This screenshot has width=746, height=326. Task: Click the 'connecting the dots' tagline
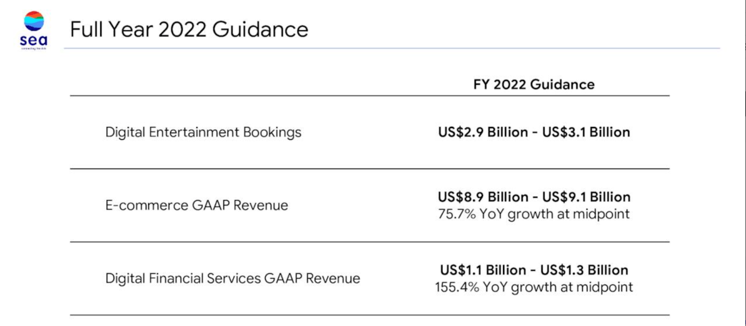coord(34,49)
